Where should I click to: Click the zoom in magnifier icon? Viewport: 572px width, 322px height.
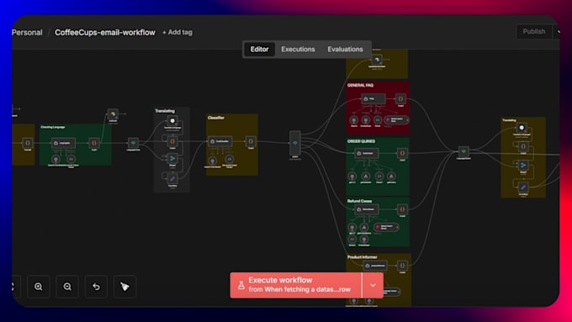pos(39,287)
